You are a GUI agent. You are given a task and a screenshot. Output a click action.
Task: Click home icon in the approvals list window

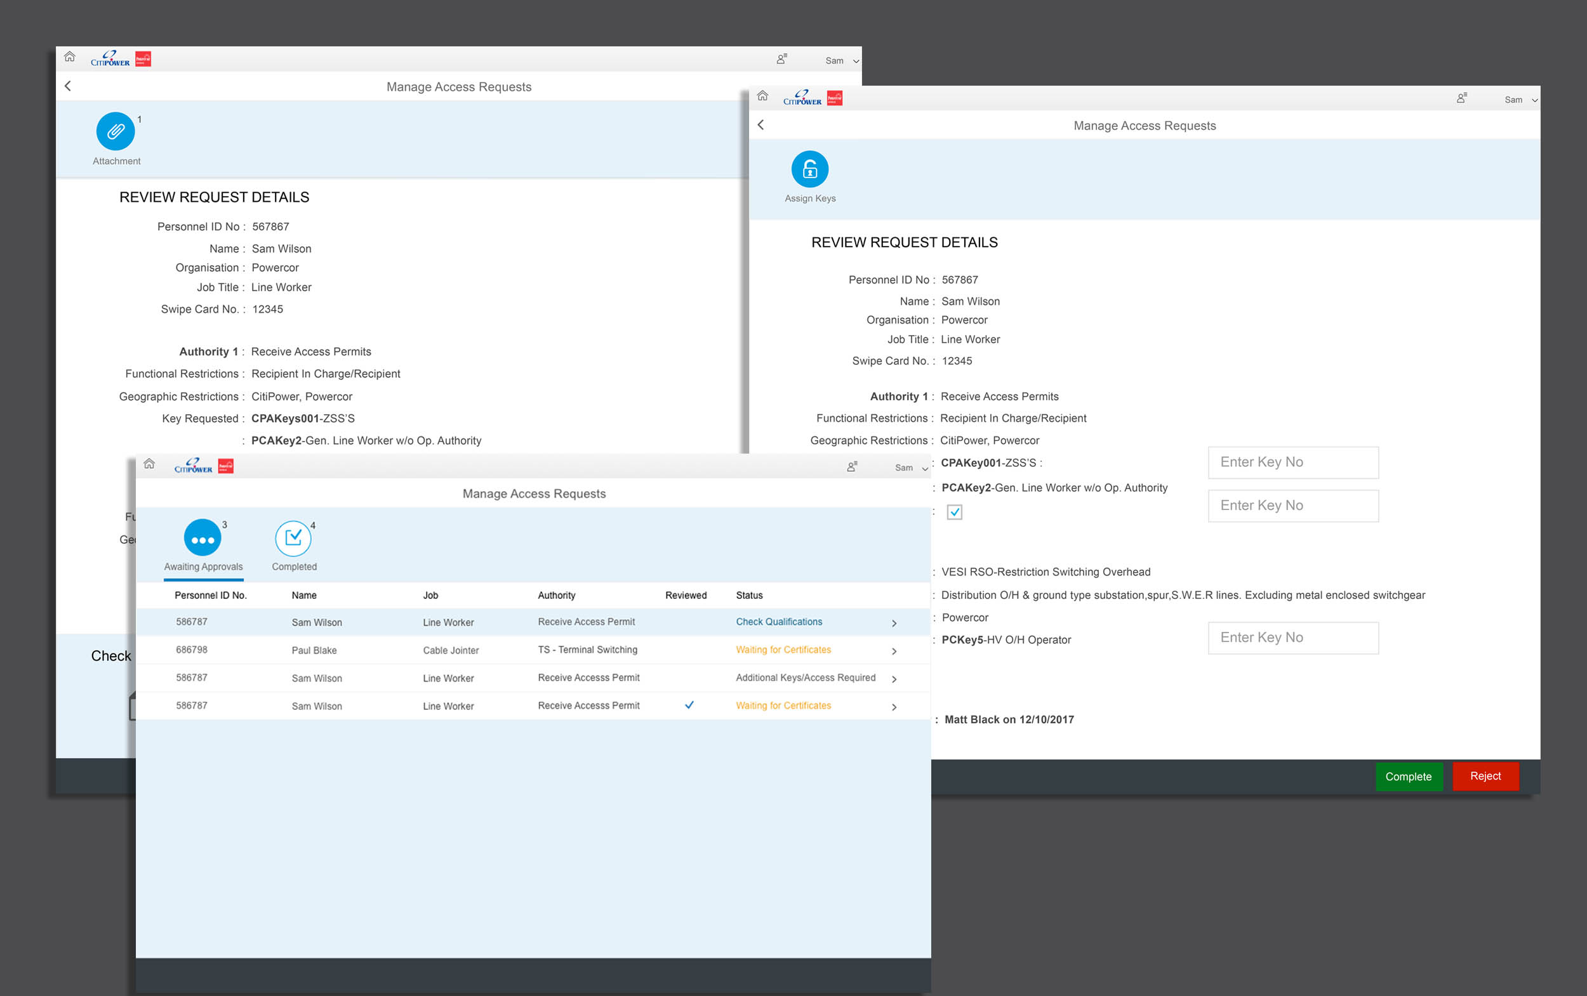[x=150, y=464]
